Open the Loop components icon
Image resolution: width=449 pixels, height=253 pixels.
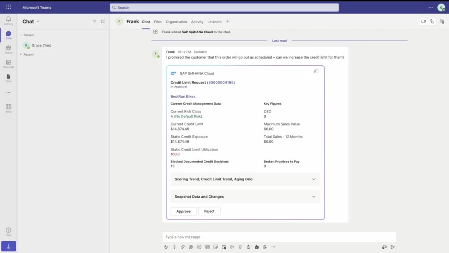[191, 247]
